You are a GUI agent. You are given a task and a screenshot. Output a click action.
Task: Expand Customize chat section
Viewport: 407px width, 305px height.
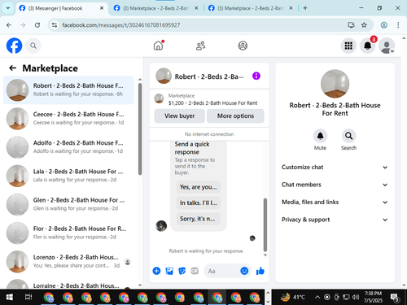pyautogui.click(x=335, y=167)
